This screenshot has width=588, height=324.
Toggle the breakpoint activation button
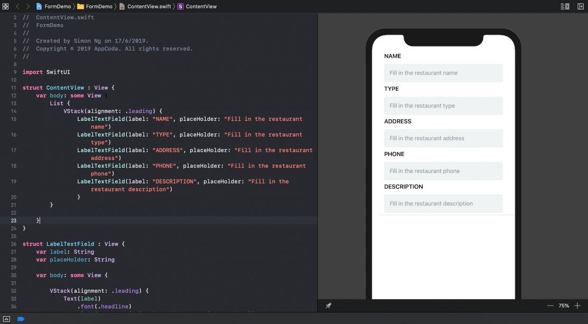[20, 319]
